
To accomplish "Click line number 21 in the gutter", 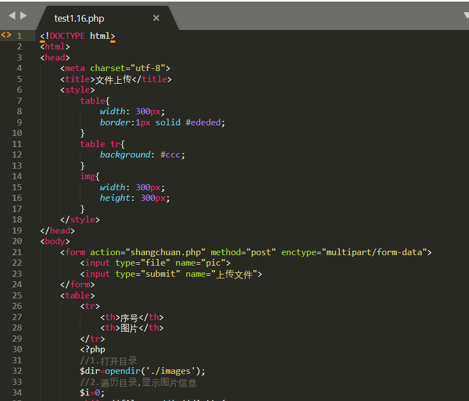I will coord(17,252).
